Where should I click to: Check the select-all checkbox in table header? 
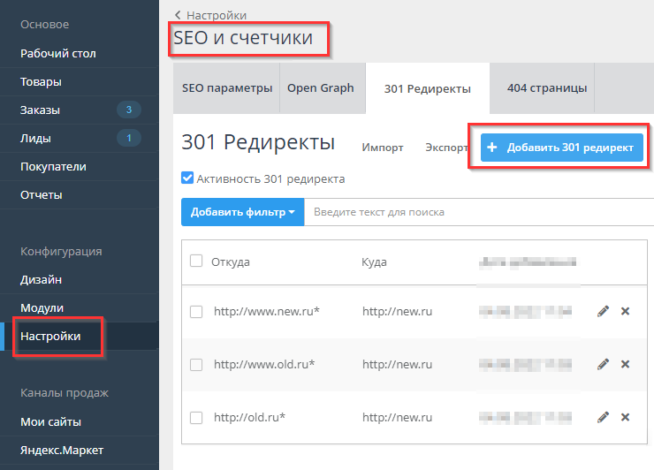point(196,261)
